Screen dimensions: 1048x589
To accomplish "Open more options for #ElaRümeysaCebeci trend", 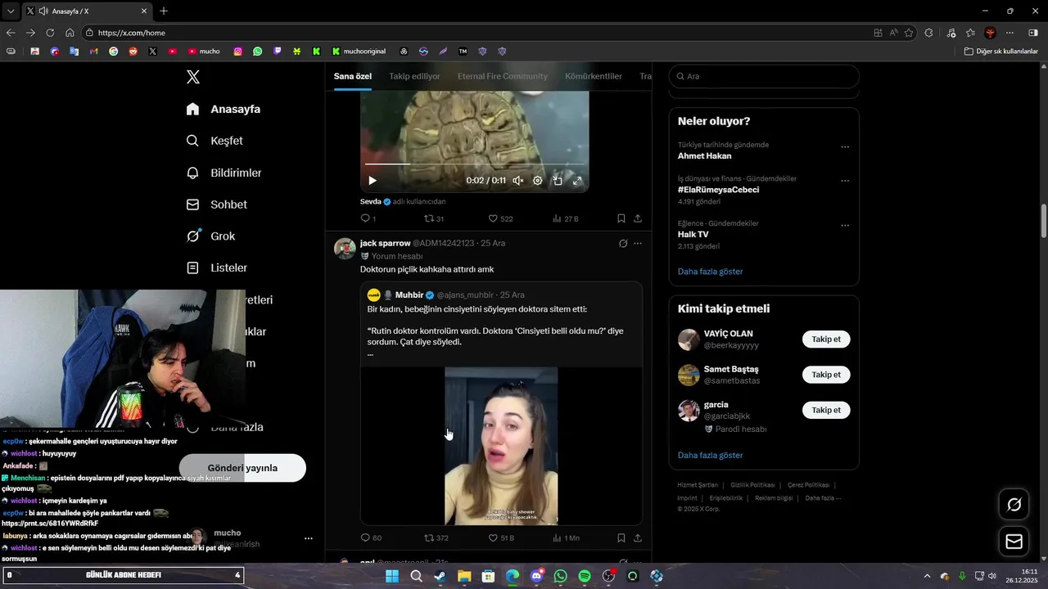I will tap(845, 181).
